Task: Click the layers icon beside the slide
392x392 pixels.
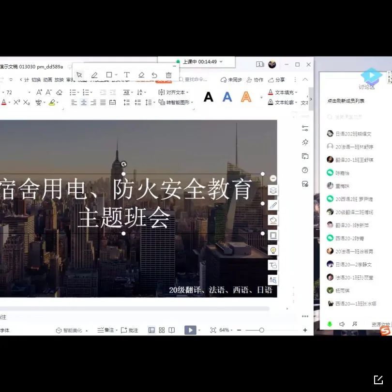Action: (273, 191)
